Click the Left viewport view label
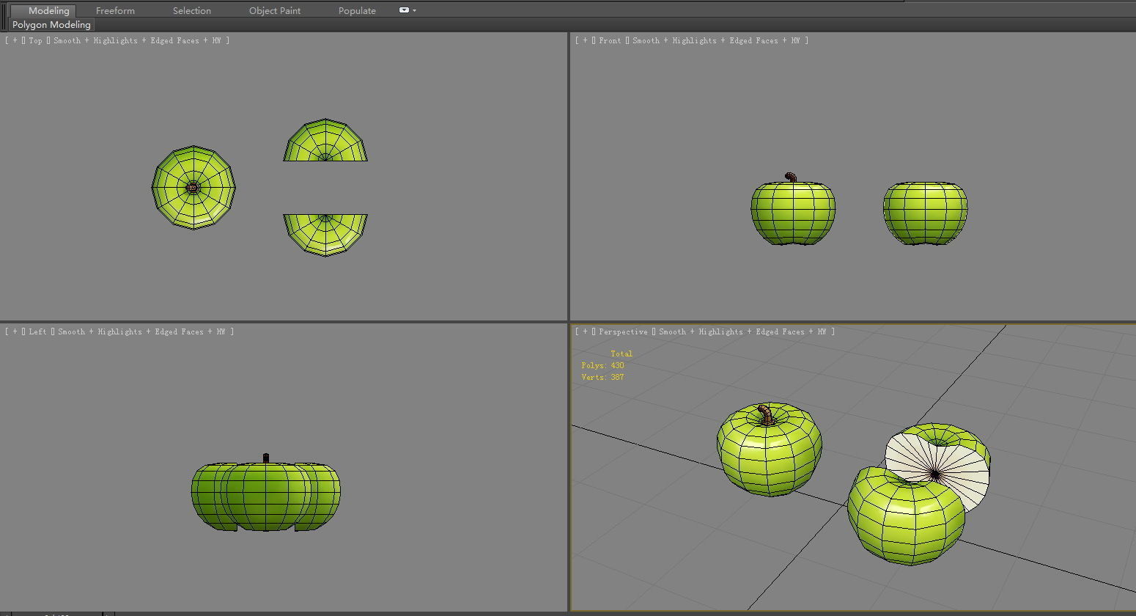The height and width of the screenshot is (616, 1136). pyautogui.click(x=37, y=331)
